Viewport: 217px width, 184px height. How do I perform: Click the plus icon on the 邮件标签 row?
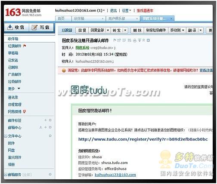click(46, 120)
